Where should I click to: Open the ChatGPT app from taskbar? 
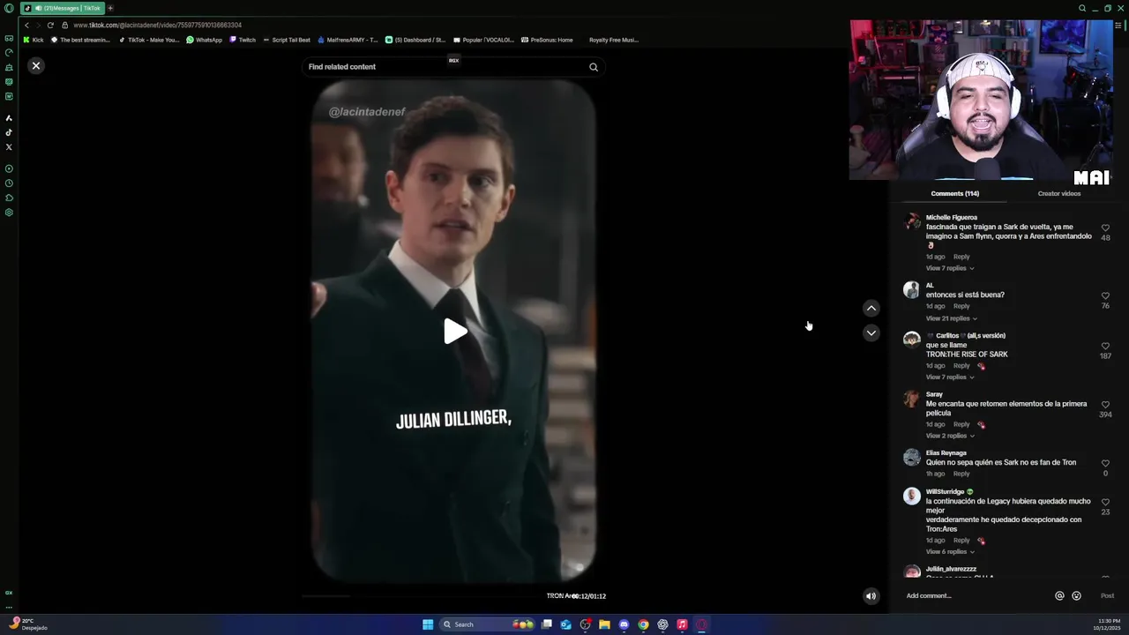tap(662, 624)
